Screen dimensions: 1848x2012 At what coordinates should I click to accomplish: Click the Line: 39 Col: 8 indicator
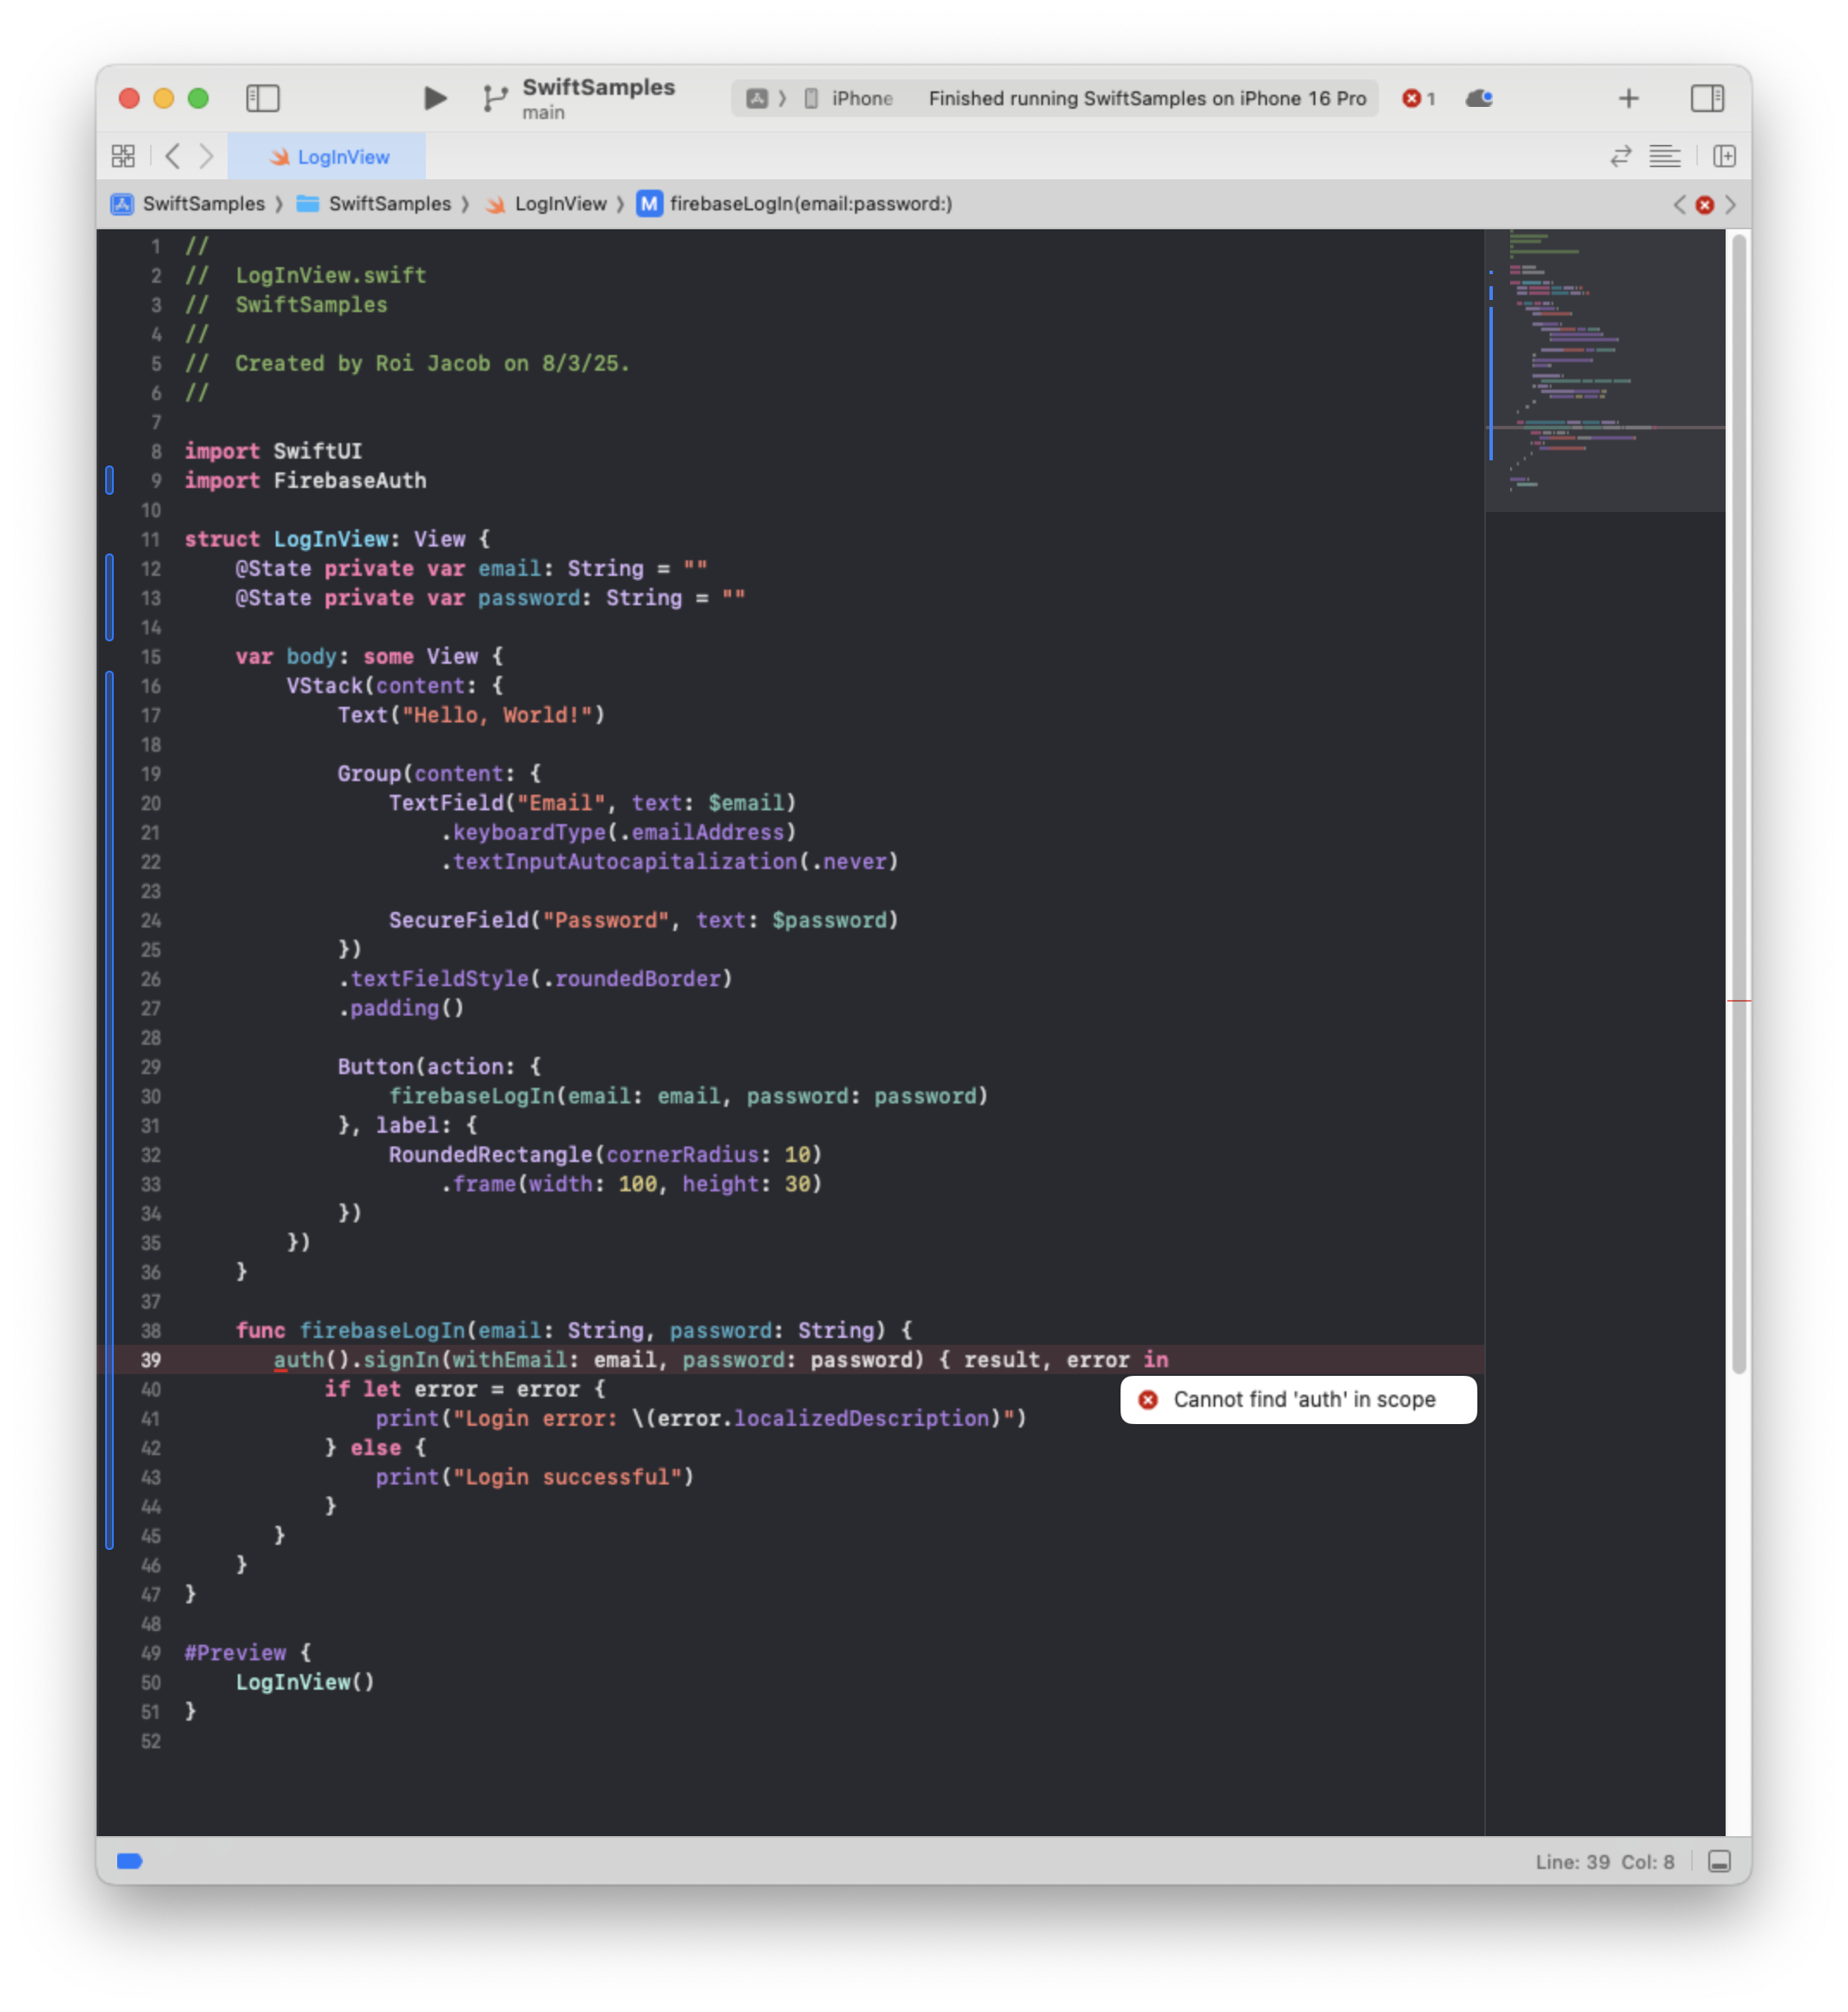1604,1862
